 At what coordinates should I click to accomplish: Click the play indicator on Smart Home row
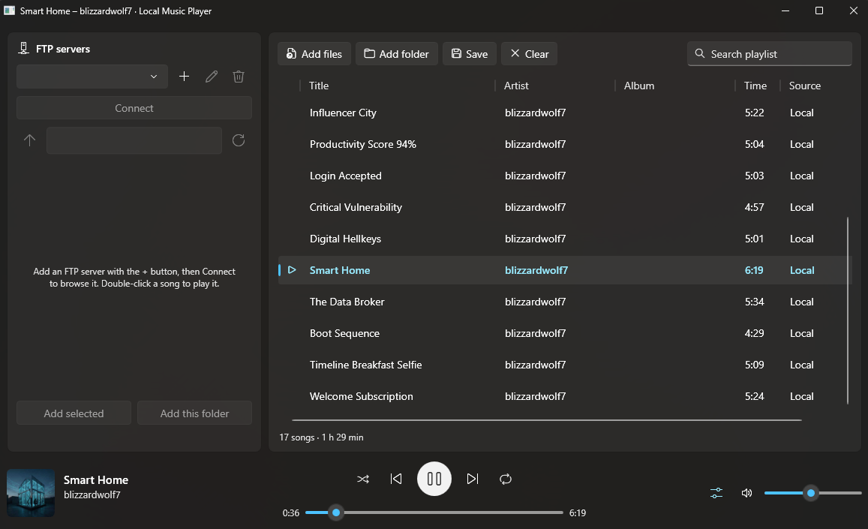coord(292,270)
